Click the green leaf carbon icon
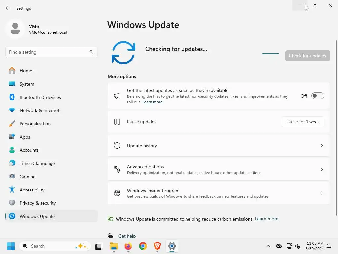 click(110, 219)
